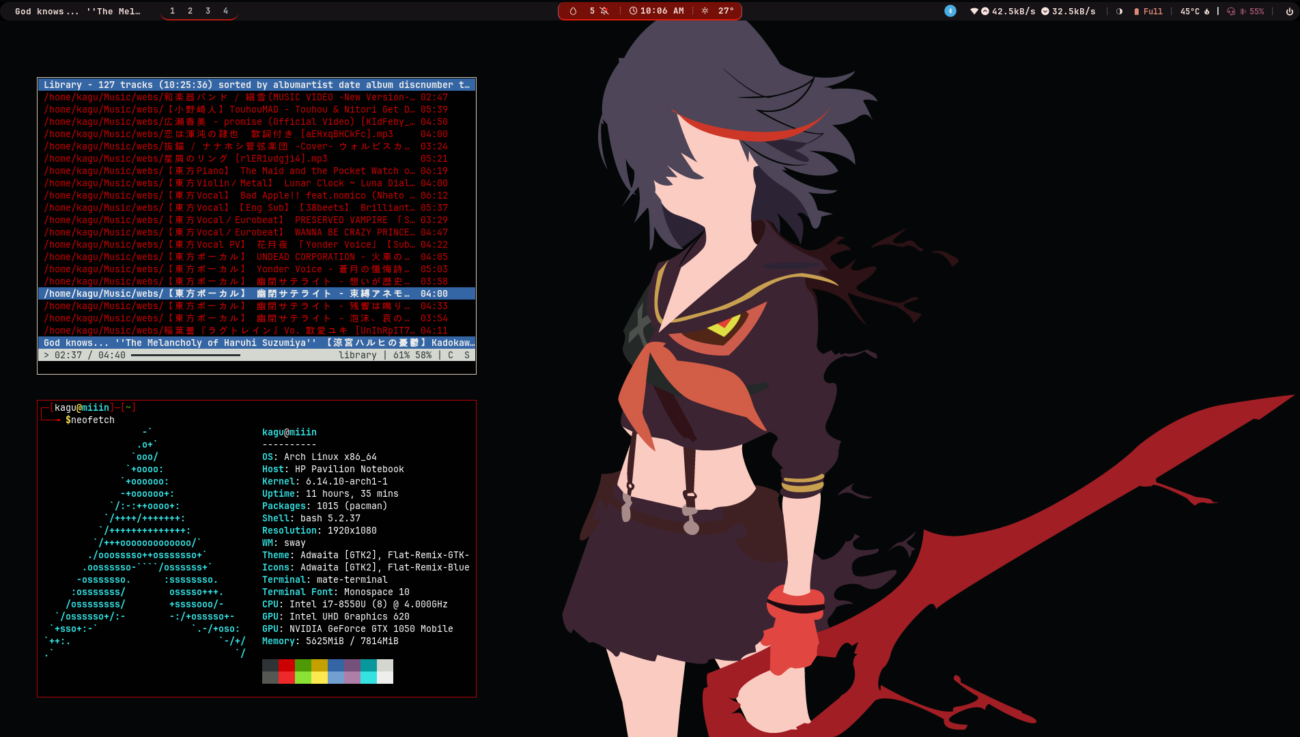Open the power menu icon in the bar
The height and width of the screenshot is (737, 1300).
pos(1289,11)
